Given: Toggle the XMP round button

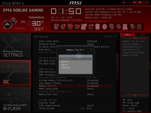Looking at the screenshot, I should (14, 21).
